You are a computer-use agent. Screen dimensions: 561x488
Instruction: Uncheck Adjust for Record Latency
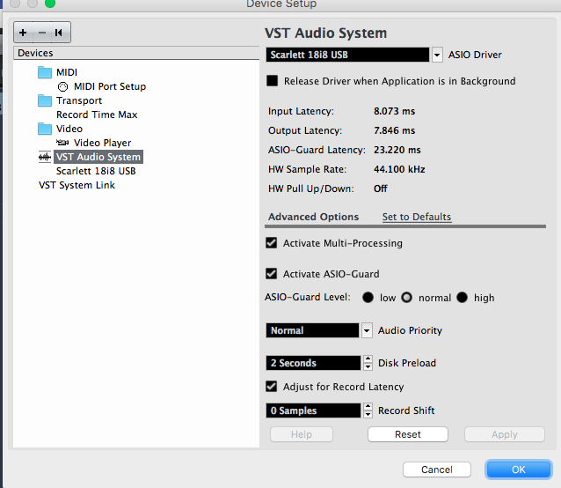point(271,386)
